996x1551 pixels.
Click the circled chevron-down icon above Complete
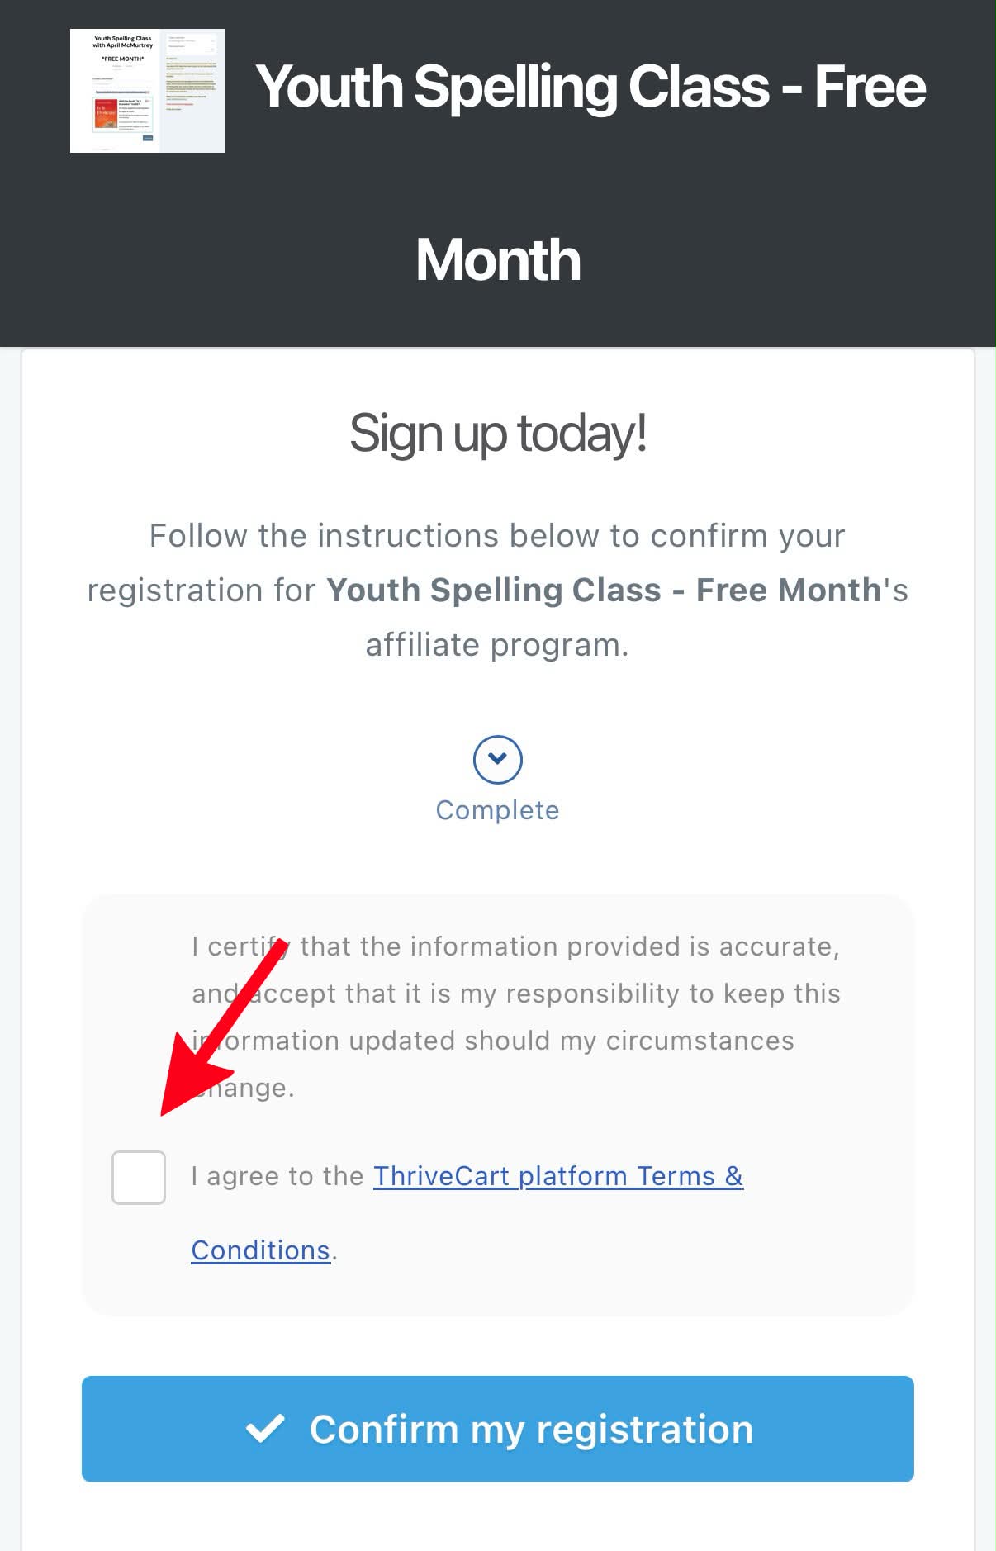[x=497, y=759]
